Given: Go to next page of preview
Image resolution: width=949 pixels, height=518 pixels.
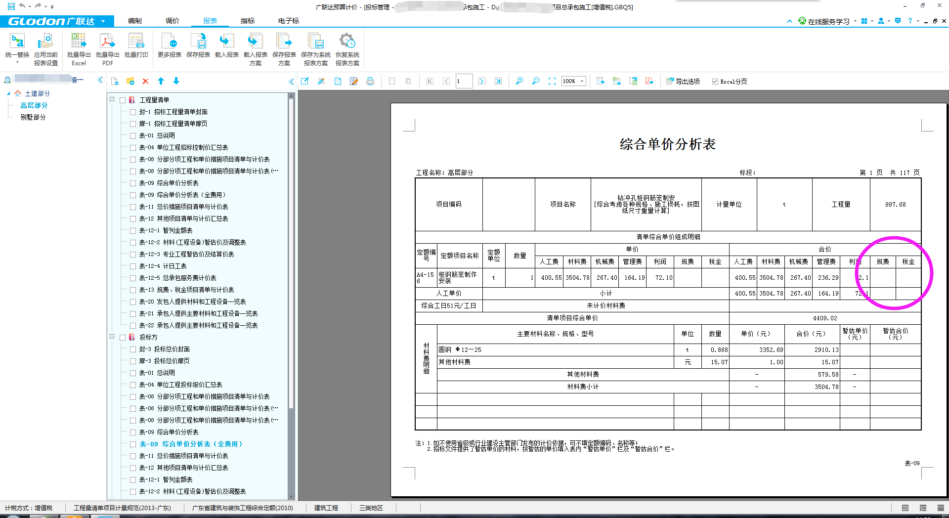Looking at the screenshot, I should pos(482,81).
